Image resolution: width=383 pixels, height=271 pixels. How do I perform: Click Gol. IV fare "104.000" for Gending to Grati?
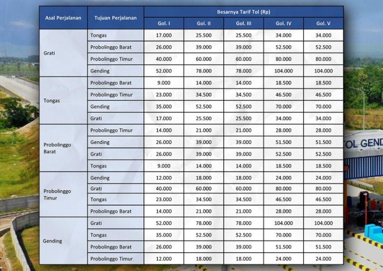pos(283,223)
